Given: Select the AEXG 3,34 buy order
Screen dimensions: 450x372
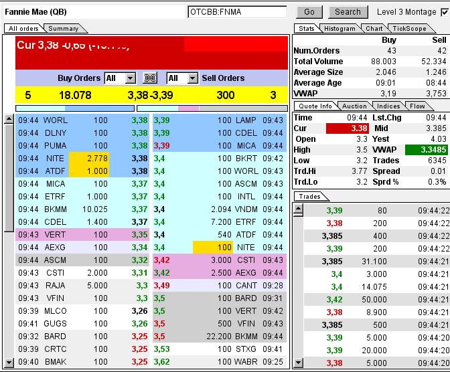Looking at the screenshot, I should [x=82, y=248].
